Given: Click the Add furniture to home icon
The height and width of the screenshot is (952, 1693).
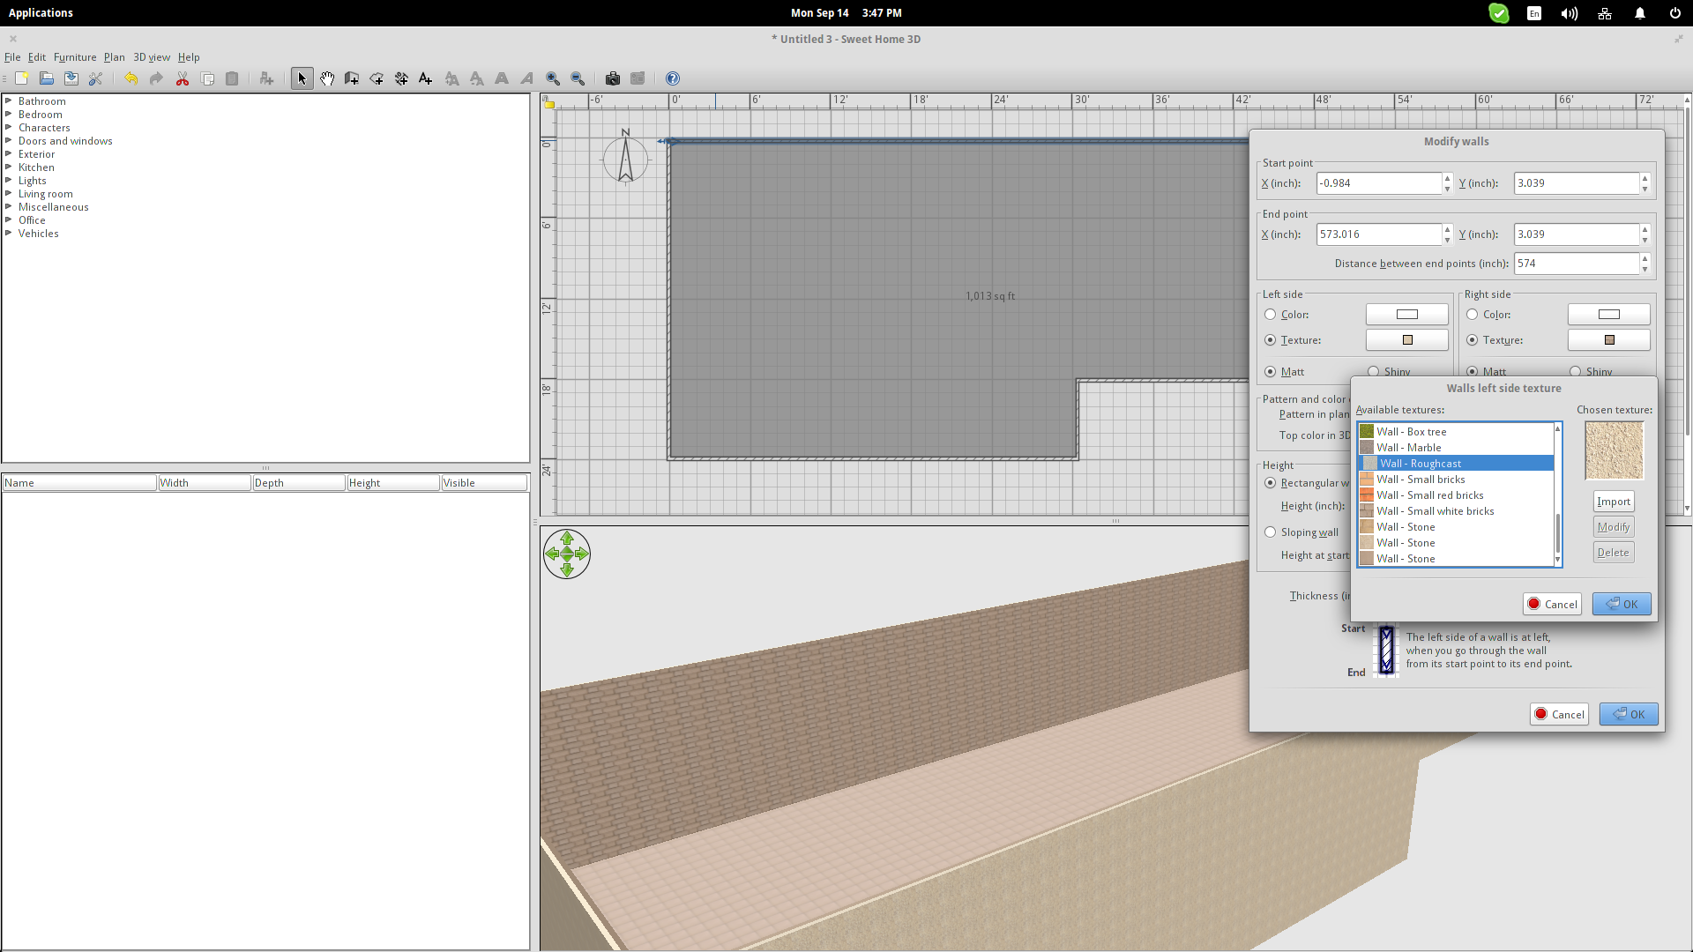Looking at the screenshot, I should point(266,78).
